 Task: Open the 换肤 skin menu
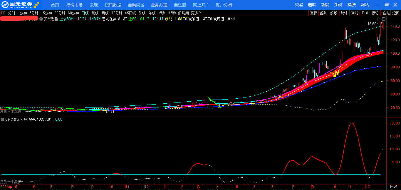(352, 5)
